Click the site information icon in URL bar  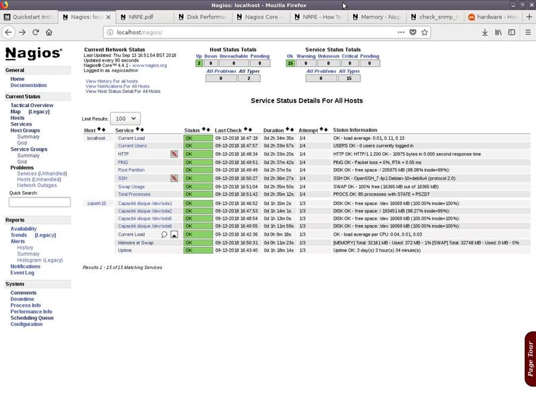click(109, 32)
